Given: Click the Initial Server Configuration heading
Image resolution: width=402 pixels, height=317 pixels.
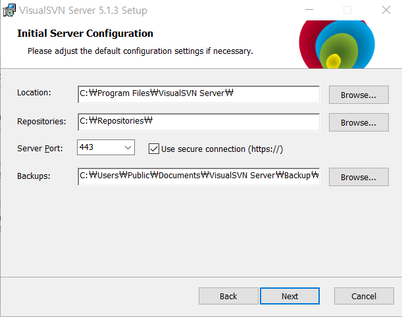Looking at the screenshot, I should 85,34.
